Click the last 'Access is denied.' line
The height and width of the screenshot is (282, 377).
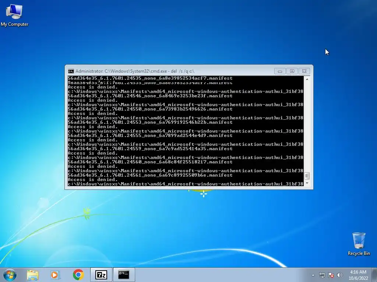93,180
